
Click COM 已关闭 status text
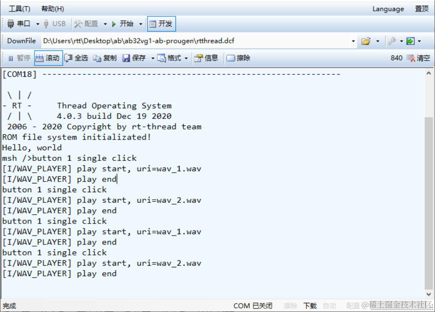pyautogui.click(x=253, y=306)
